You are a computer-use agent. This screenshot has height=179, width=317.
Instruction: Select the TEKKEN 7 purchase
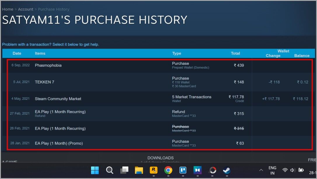[159, 82]
